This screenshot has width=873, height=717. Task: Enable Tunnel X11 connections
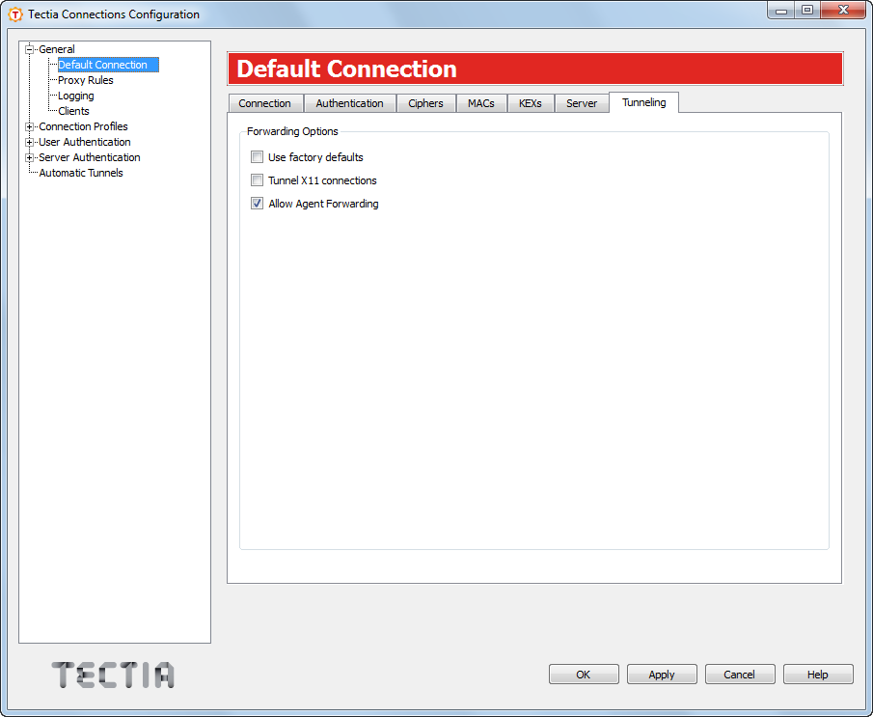(257, 179)
